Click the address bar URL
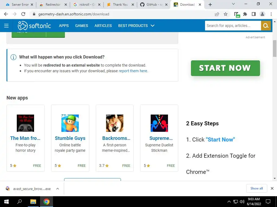The height and width of the screenshot is (207, 277). (x=74, y=14)
